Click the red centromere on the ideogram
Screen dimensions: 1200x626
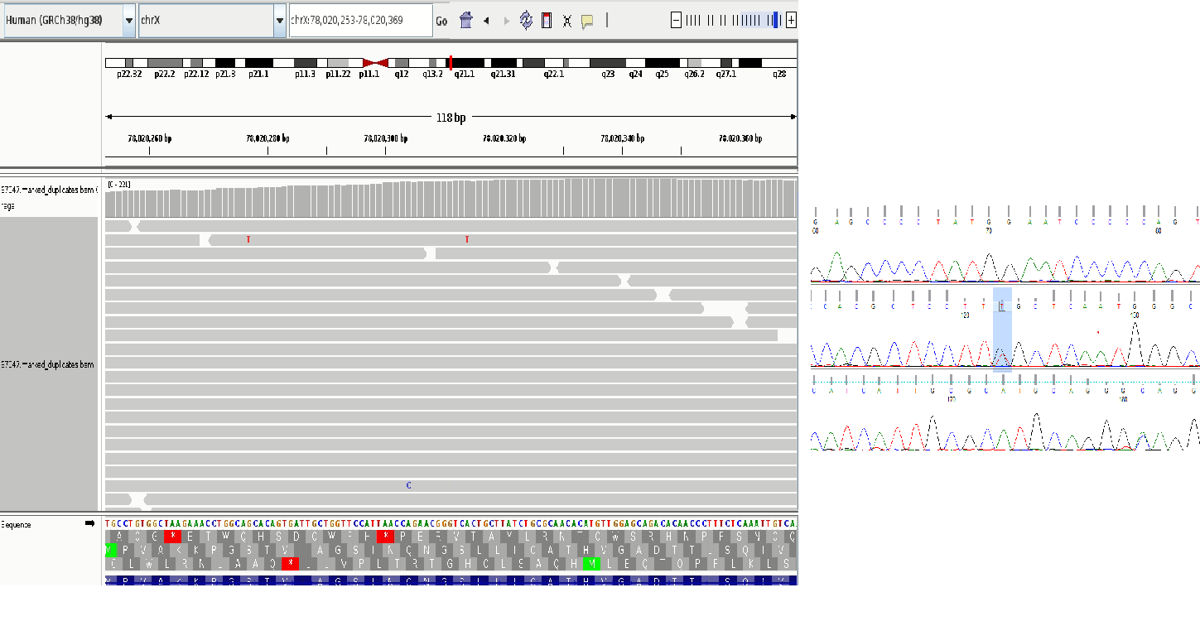[375, 63]
